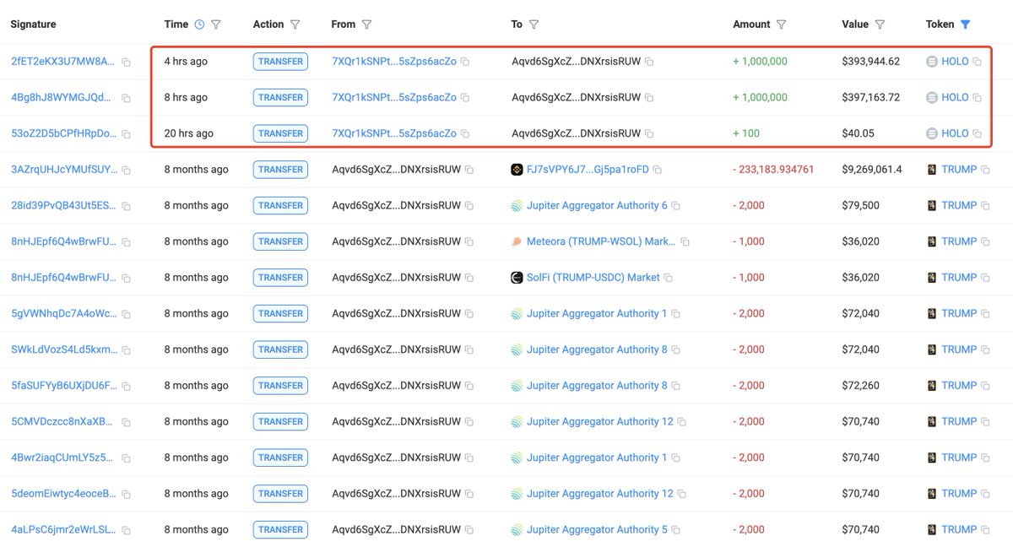The width and height of the screenshot is (1013, 547).
Task: Copy the FJ7sVPY6J7...Gj5pa1roFD address
Action: point(658,170)
